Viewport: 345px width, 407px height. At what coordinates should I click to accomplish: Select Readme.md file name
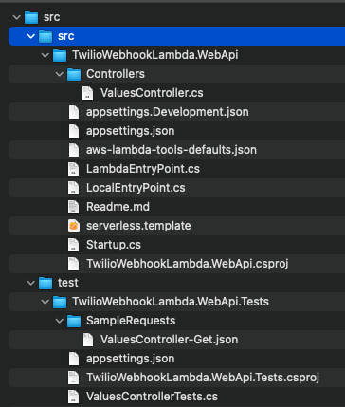click(118, 207)
